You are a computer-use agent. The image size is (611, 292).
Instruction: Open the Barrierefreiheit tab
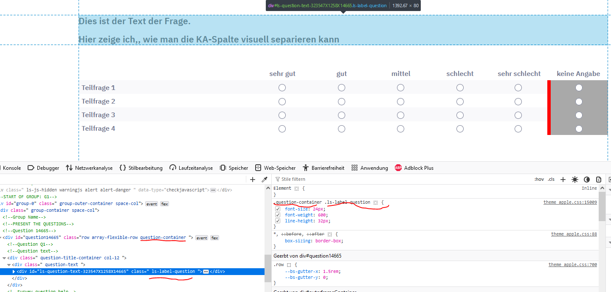[323, 168]
